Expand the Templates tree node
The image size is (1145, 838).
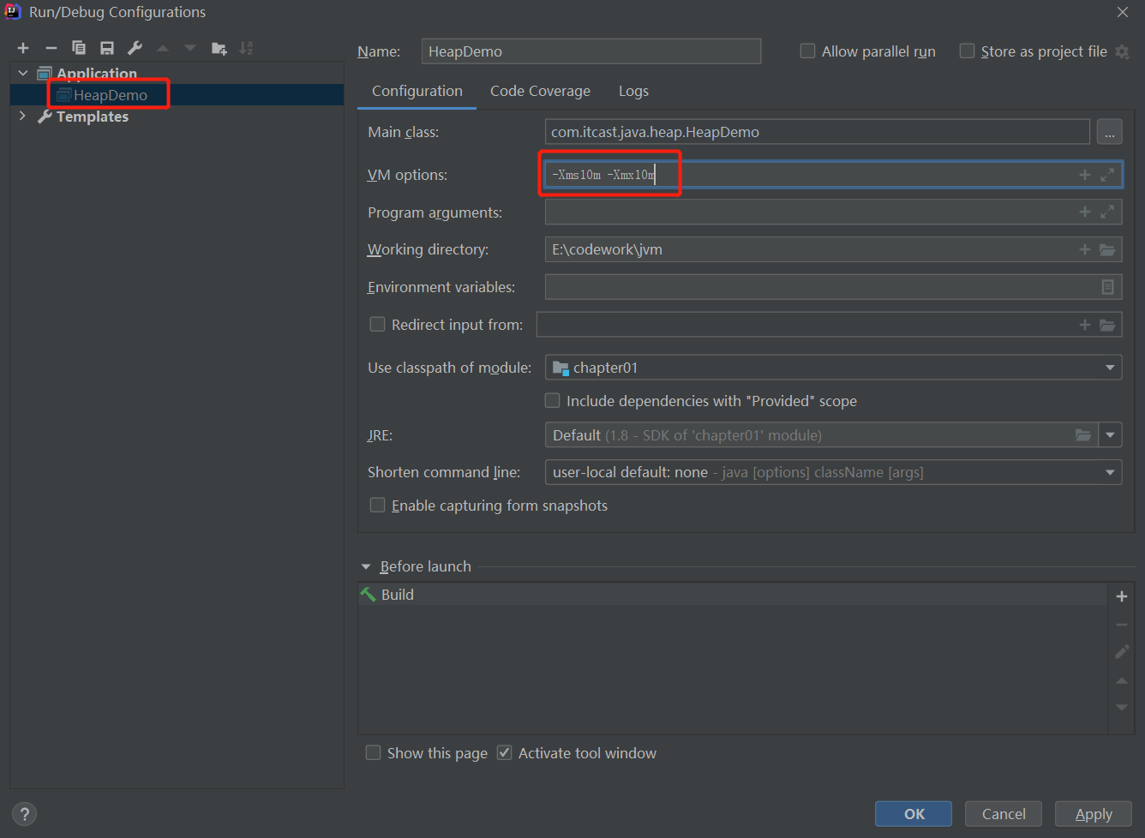pyautogui.click(x=22, y=117)
